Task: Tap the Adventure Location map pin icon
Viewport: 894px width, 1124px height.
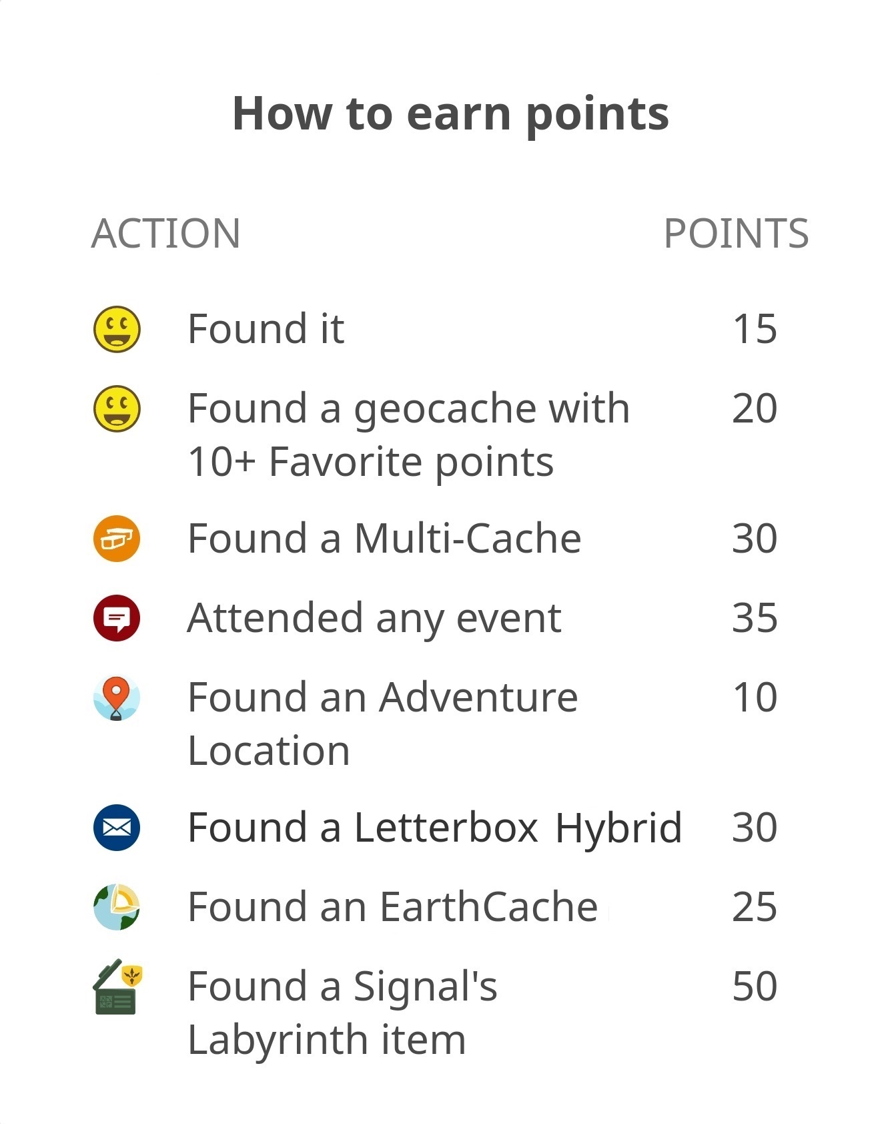Action: [117, 697]
